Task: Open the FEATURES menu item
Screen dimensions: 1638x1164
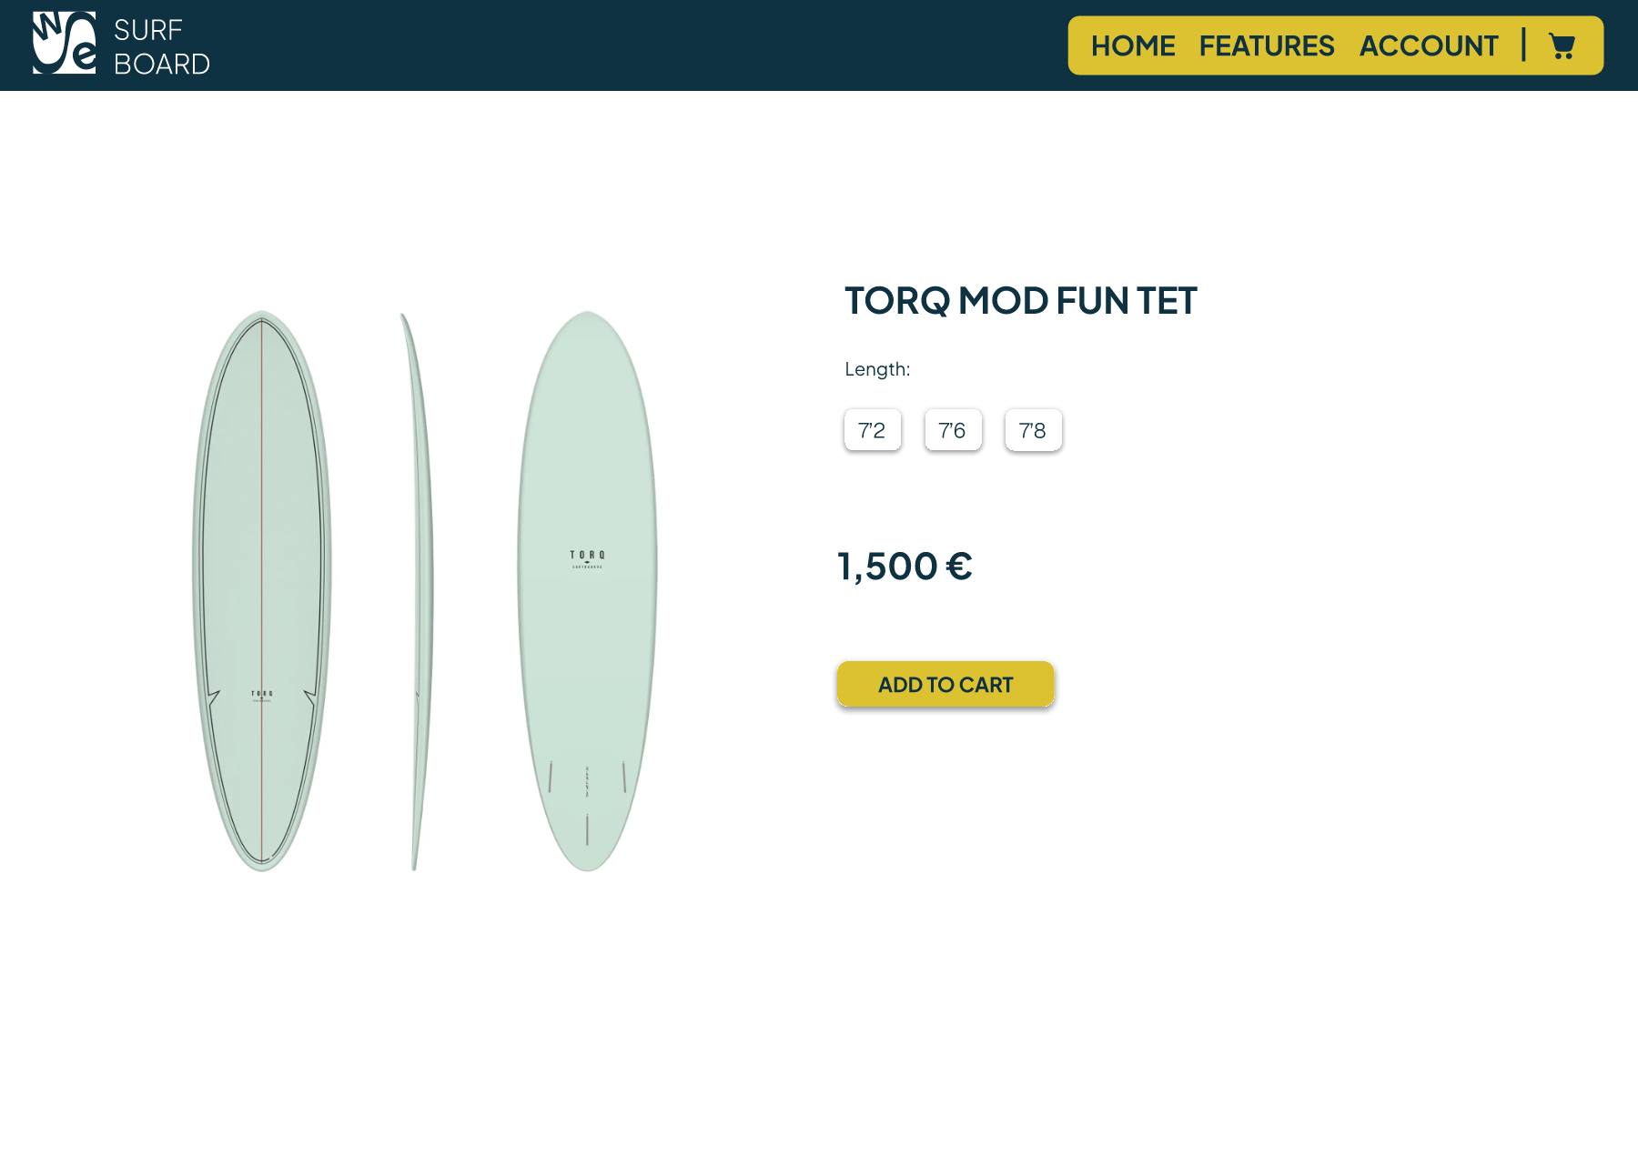Action: (x=1267, y=45)
